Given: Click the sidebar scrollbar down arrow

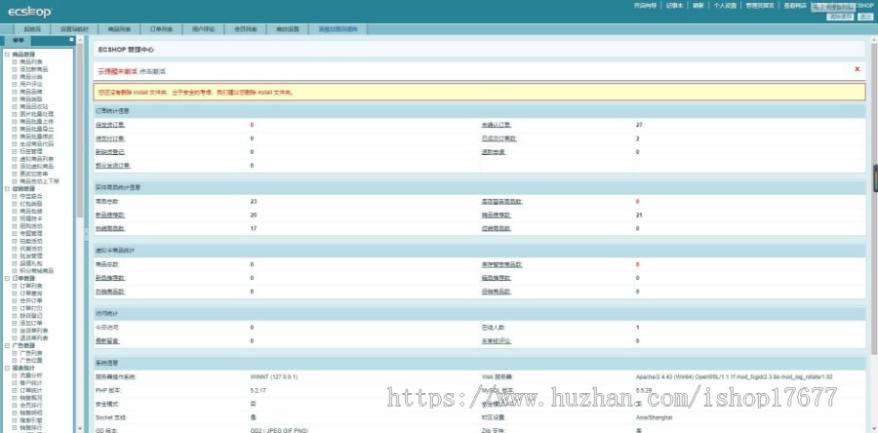Looking at the screenshot, I should pos(80,429).
